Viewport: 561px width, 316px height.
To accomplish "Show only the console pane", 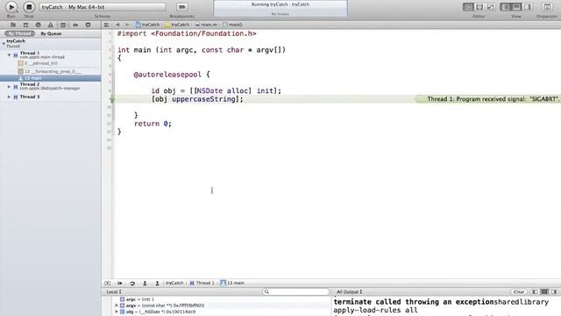I will [554, 291].
